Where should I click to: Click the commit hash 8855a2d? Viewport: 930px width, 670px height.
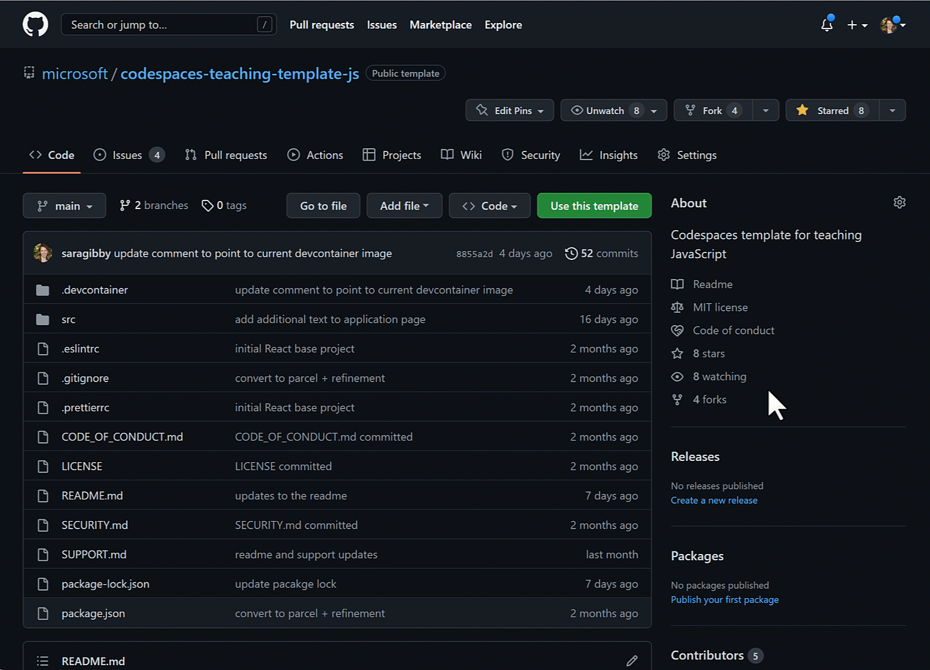click(x=474, y=254)
